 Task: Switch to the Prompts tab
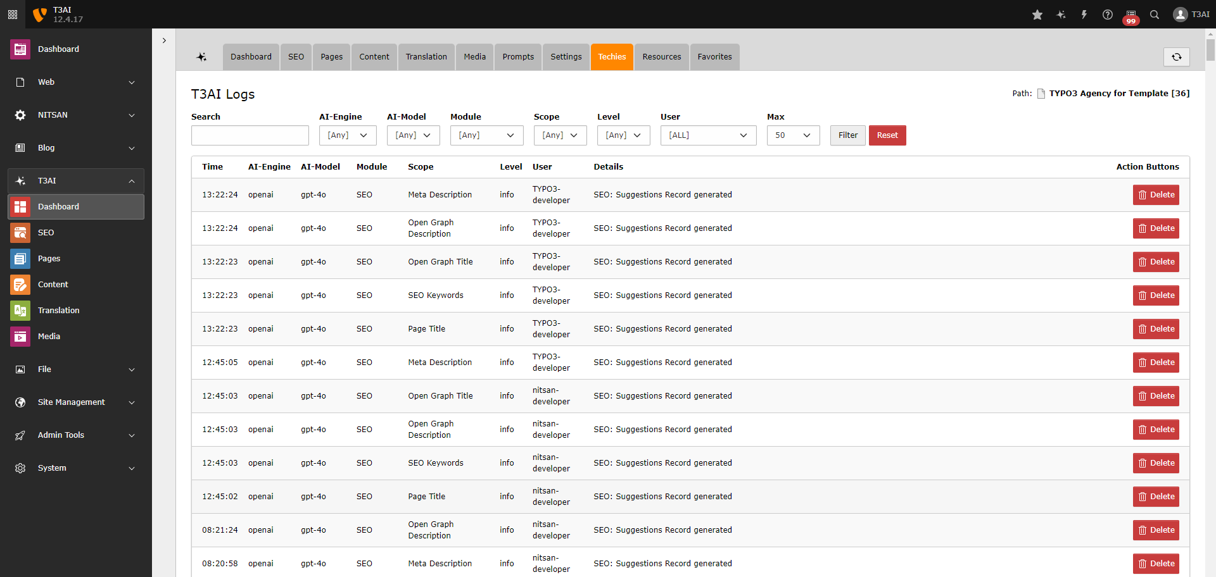coord(517,56)
